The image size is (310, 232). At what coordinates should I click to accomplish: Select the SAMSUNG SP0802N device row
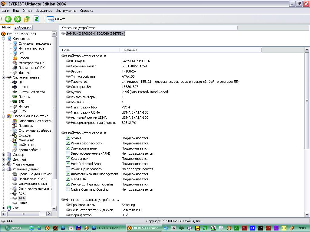94,34
